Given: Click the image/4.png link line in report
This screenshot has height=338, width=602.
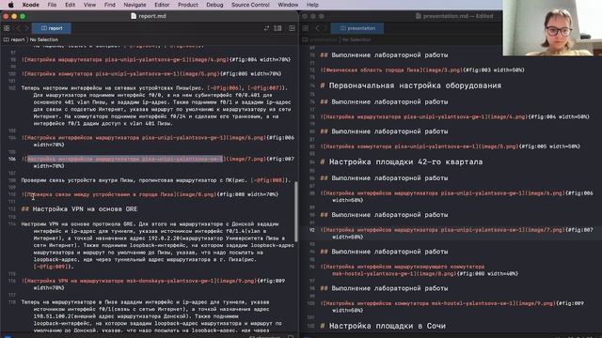Looking at the screenshot, I should [156, 60].
